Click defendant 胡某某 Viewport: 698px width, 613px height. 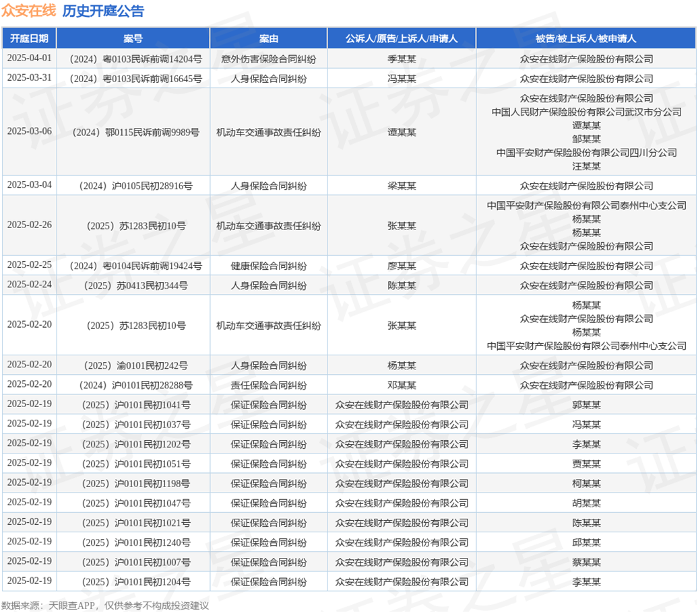click(x=586, y=503)
